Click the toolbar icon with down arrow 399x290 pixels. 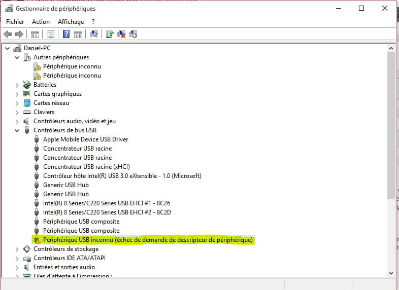[133, 34]
